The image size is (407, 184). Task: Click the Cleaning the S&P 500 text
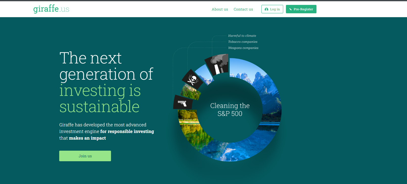coord(230,110)
